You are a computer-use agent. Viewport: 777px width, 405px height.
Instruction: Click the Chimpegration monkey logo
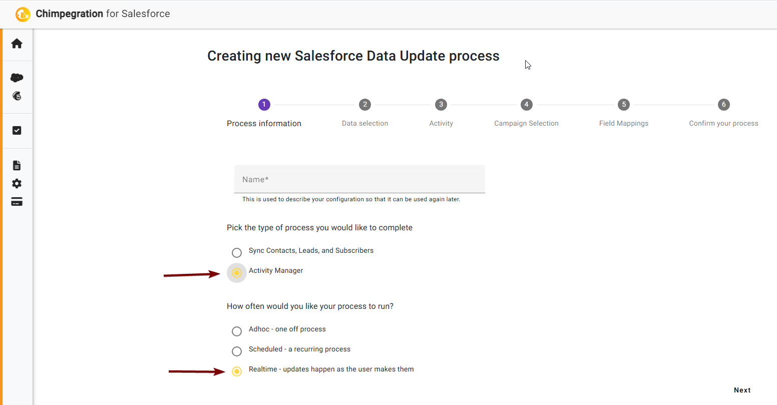tap(23, 14)
